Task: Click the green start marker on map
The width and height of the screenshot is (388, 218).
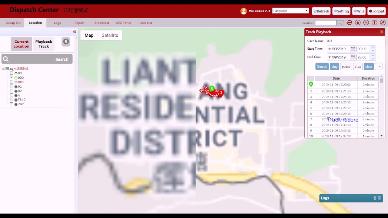Action: pyautogui.click(x=212, y=89)
